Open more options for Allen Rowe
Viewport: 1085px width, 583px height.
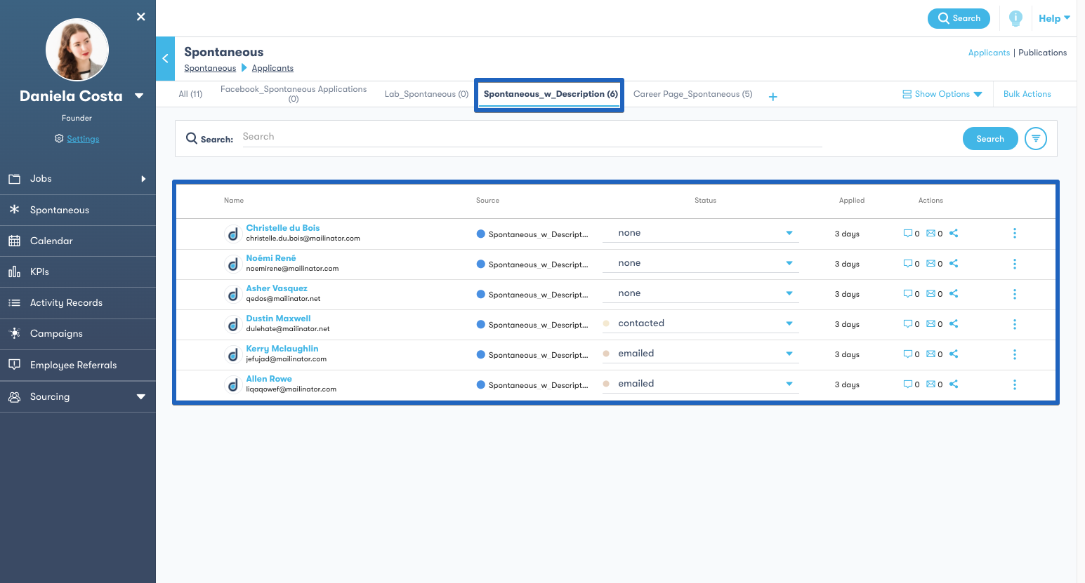[x=1015, y=384]
